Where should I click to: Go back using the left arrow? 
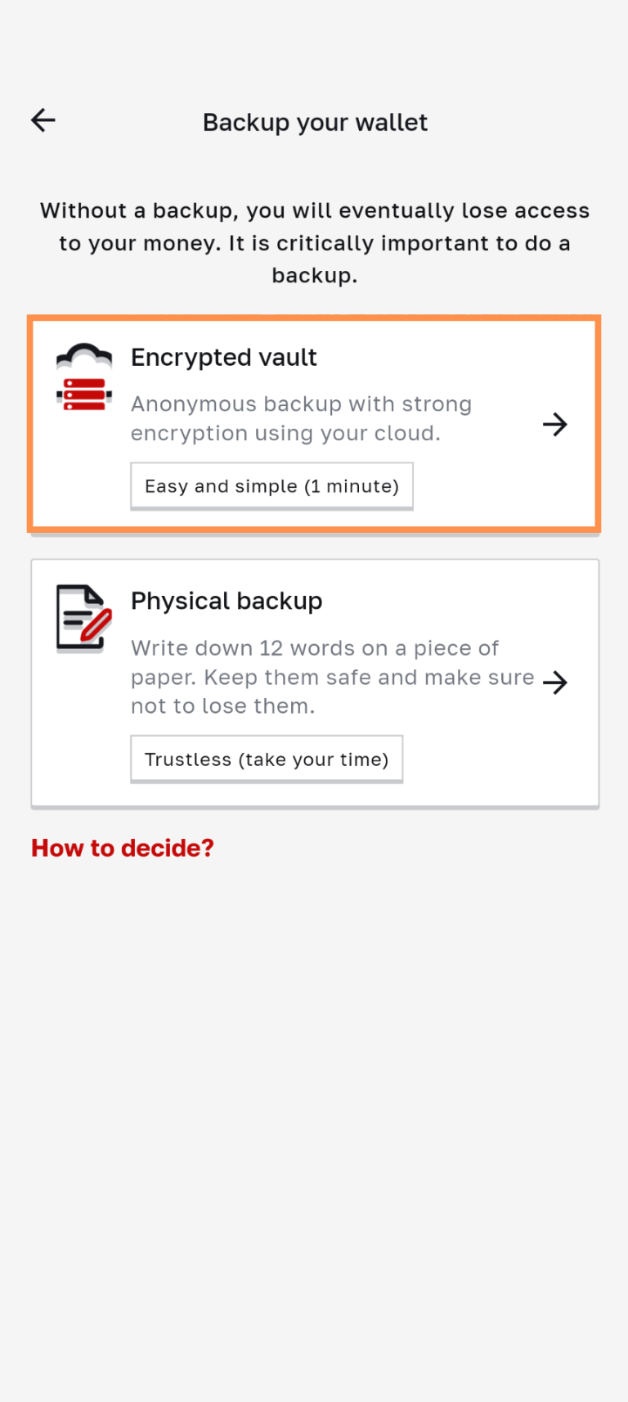pyautogui.click(x=43, y=121)
